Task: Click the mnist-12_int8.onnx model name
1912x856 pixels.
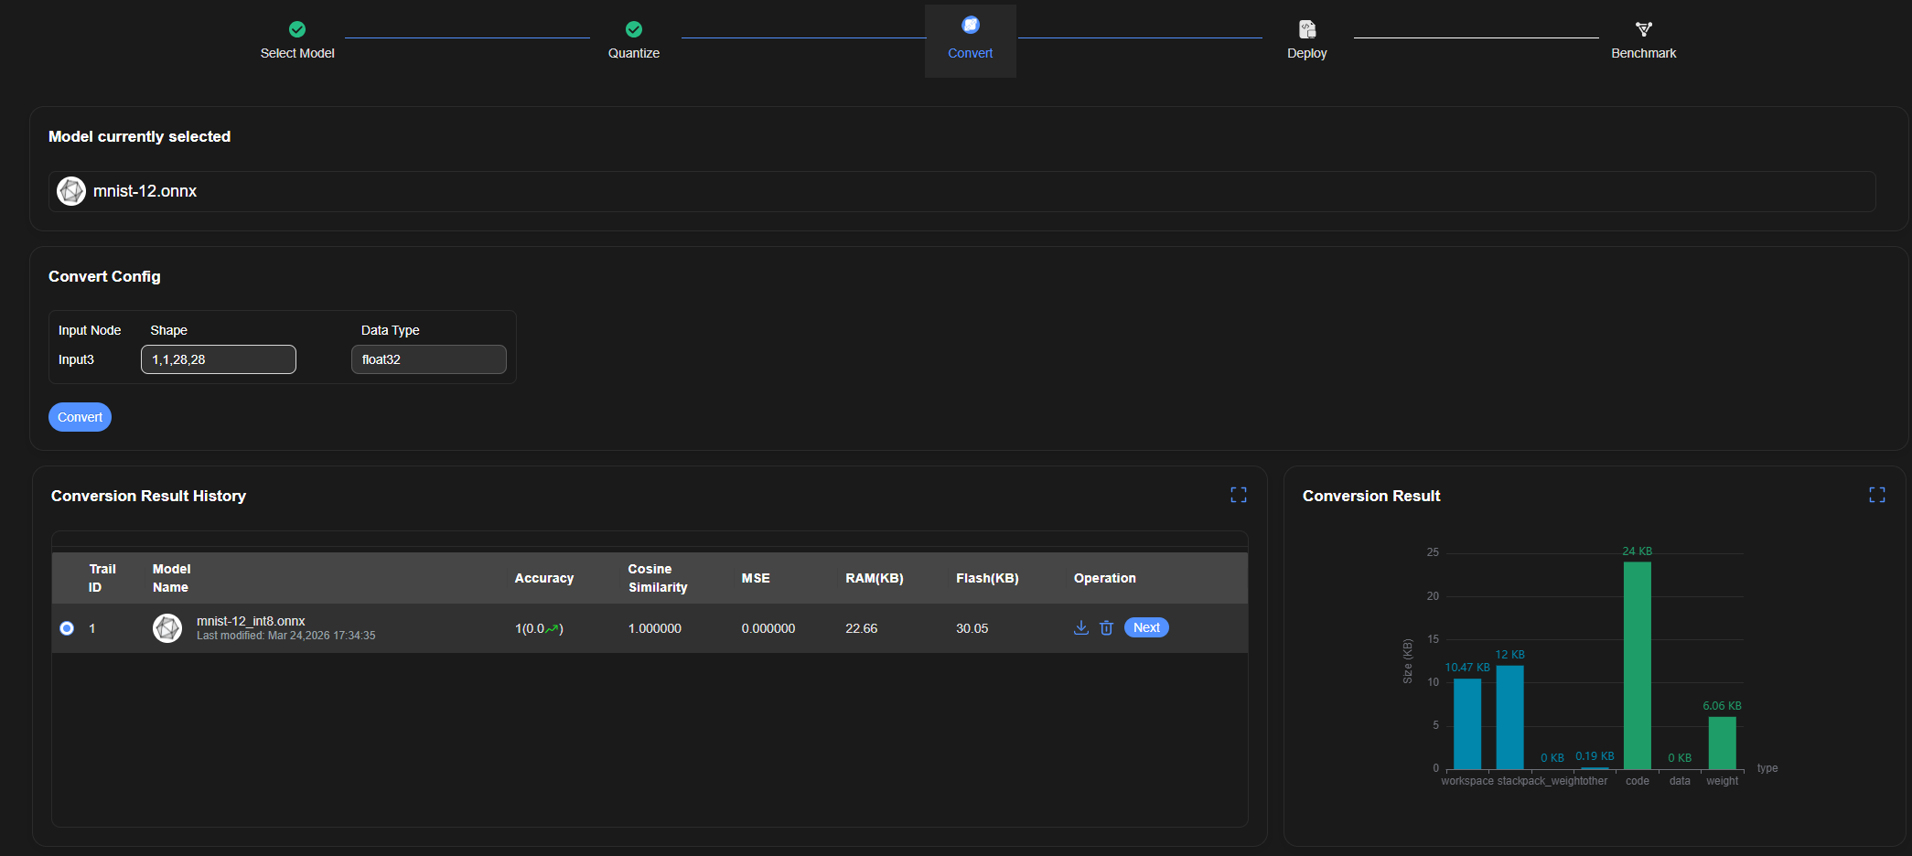Action: [x=251, y=621]
